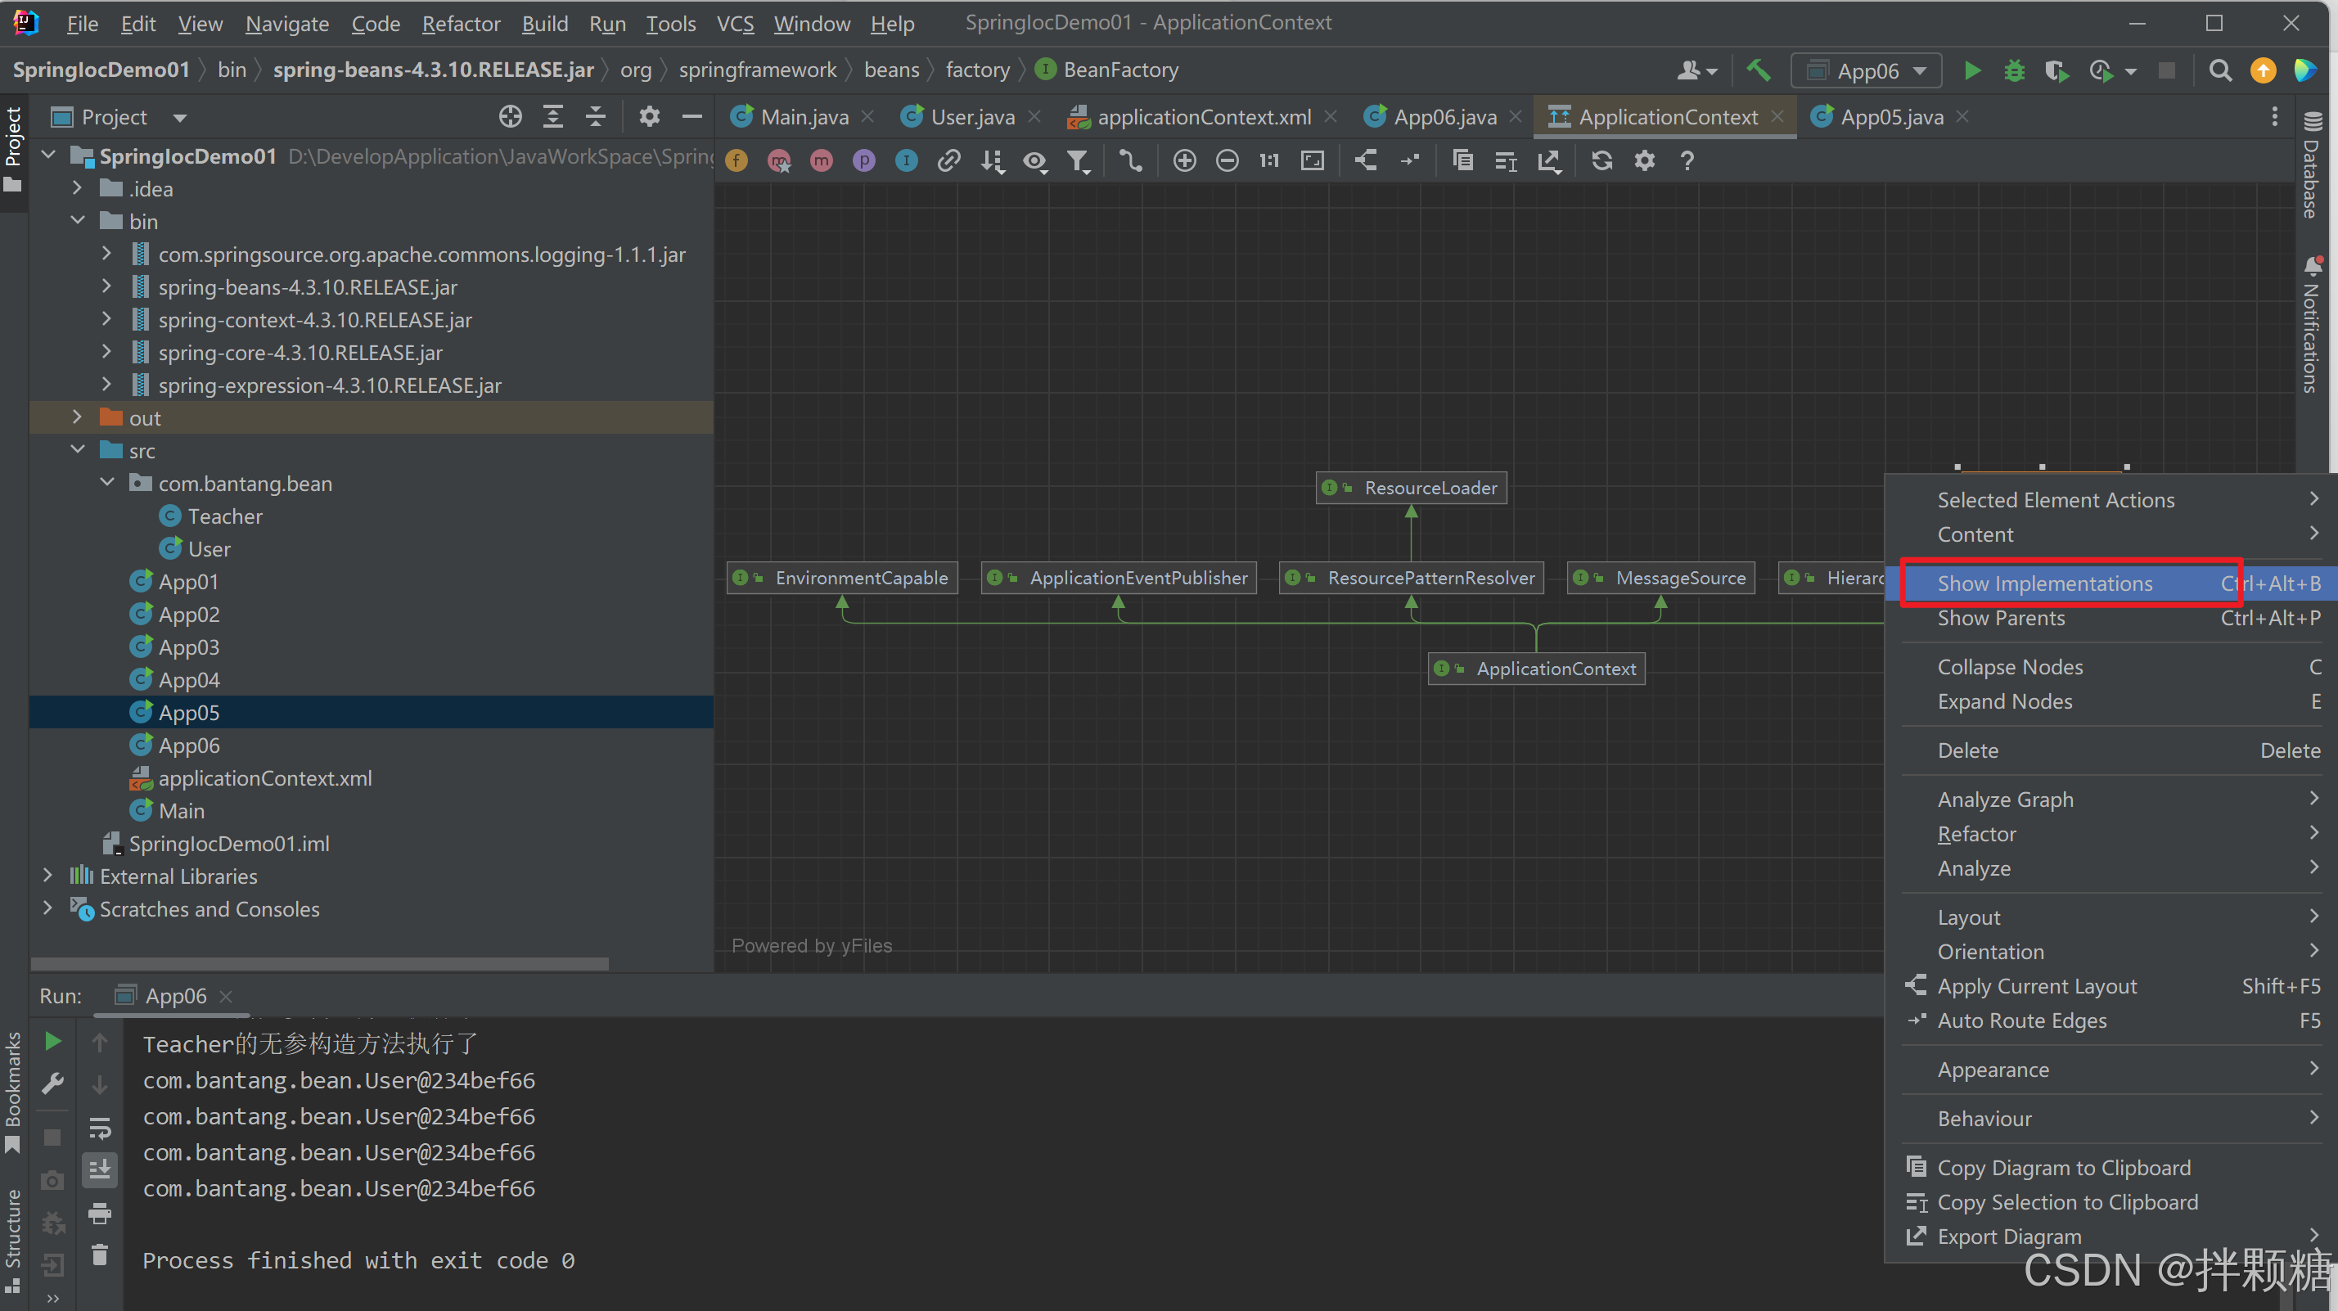
Task: Click the refresh diagram icon
Action: (x=1602, y=160)
